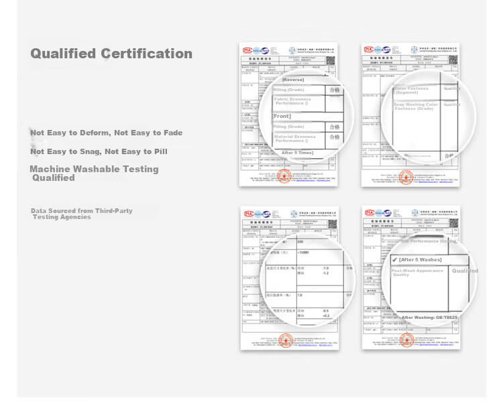Click the red MA logo on the Color Fastness certificate
Image resolution: width=503 pixels, height=414 pixels.
[x=369, y=50]
